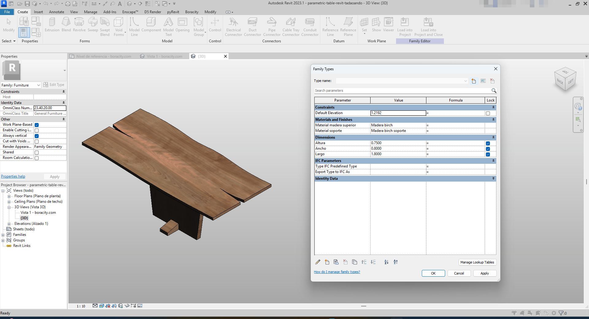Select the Sweep form tool
The height and width of the screenshot is (319, 589).
[x=93, y=25]
